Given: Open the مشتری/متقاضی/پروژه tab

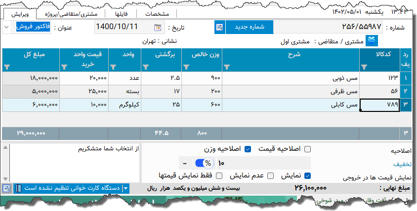Looking at the screenshot, I should coord(71,14).
